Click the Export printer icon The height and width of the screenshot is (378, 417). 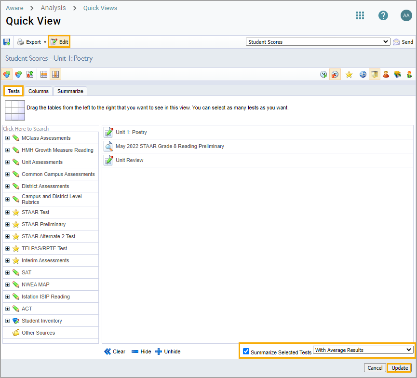[20, 42]
